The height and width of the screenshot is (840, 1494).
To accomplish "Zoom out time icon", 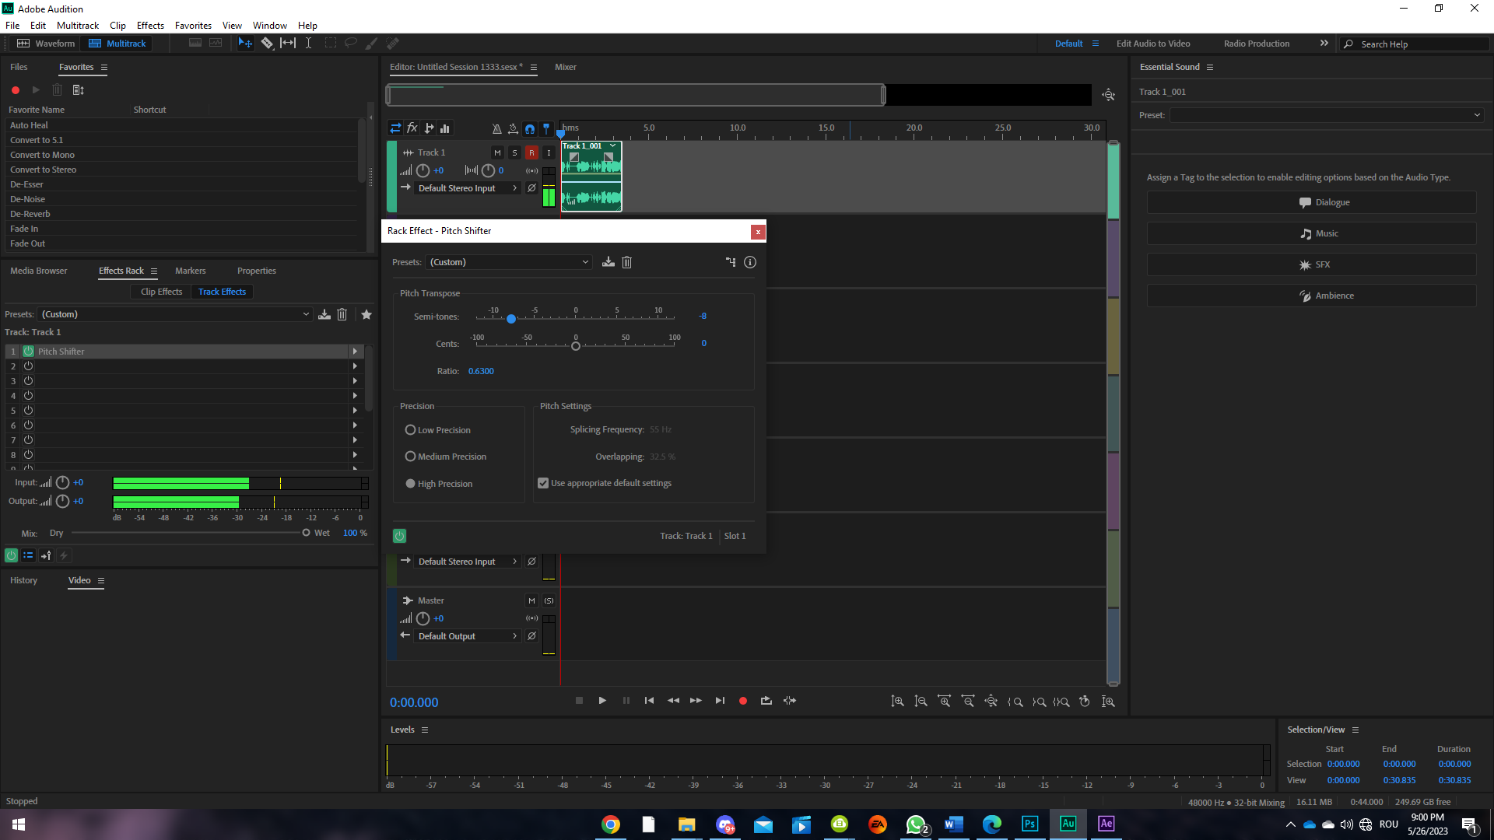I will point(968,702).
